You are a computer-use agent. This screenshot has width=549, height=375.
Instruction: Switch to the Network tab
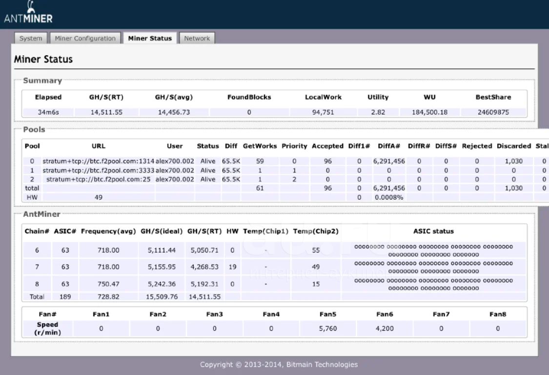pos(197,38)
